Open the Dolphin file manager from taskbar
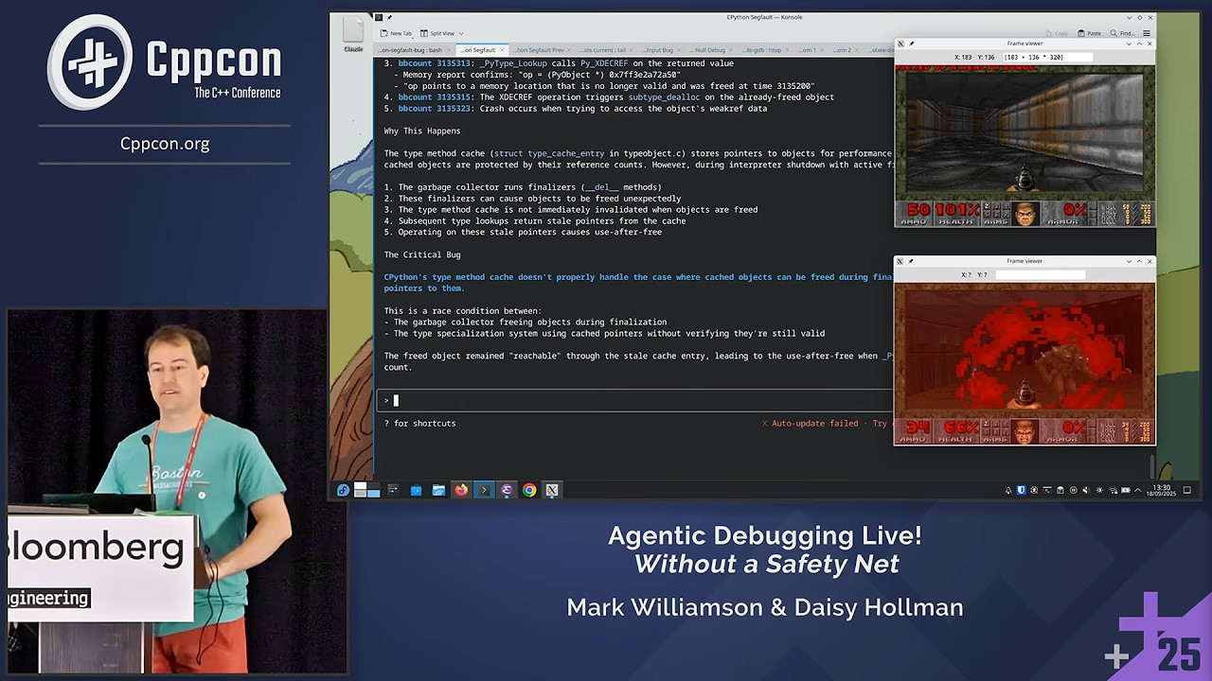Viewport: 1212px width, 681px height. click(x=438, y=490)
